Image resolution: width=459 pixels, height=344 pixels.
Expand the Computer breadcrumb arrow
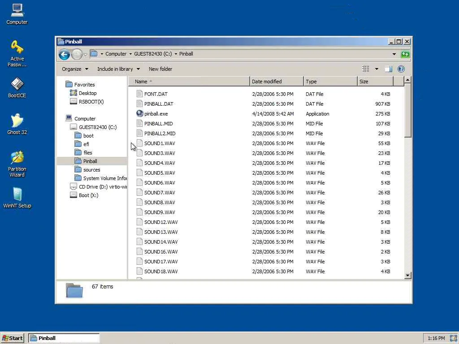pos(130,54)
